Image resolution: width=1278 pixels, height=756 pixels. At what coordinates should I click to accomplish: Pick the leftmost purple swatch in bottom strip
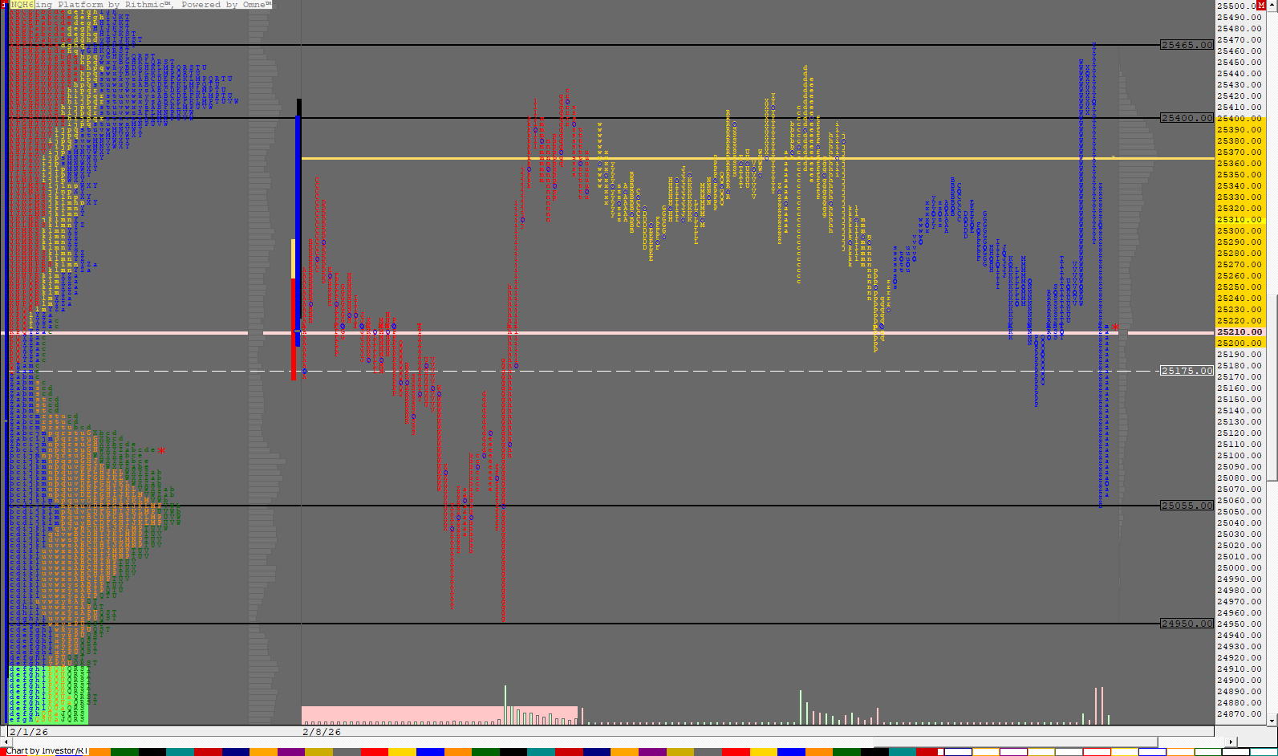click(x=290, y=752)
